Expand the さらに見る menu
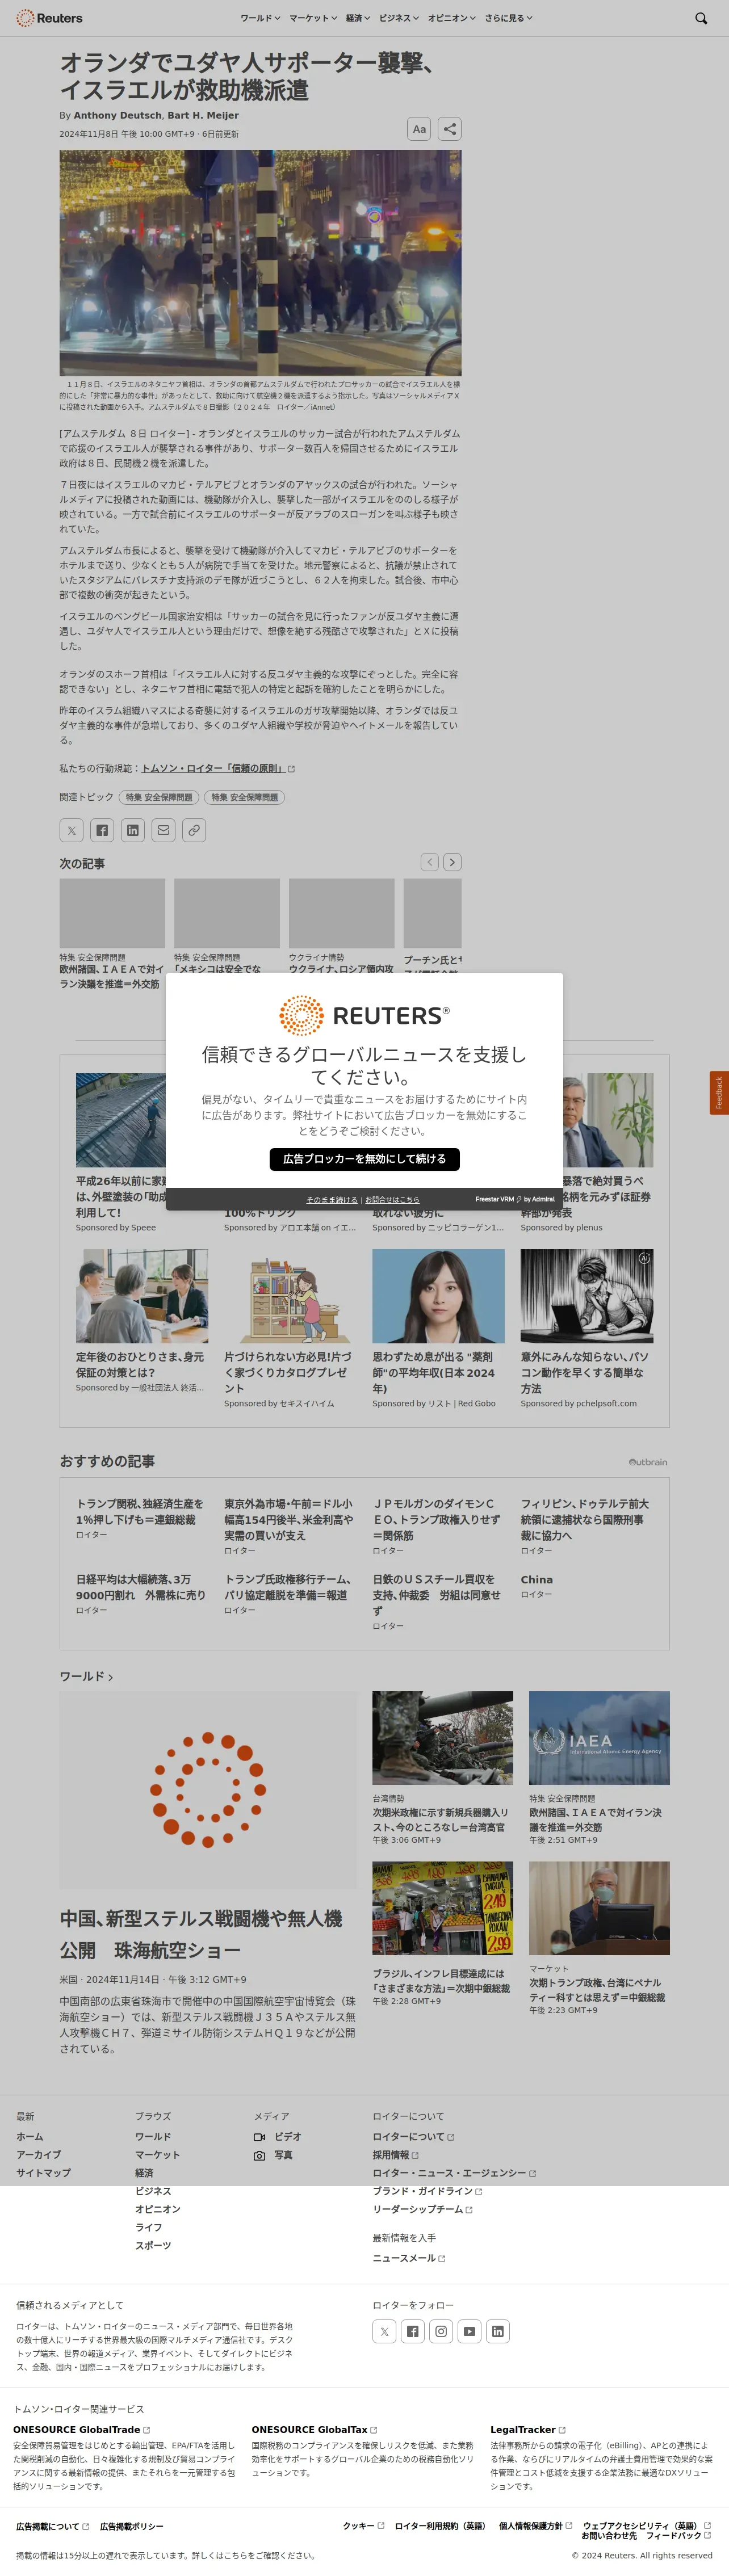 [x=508, y=18]
